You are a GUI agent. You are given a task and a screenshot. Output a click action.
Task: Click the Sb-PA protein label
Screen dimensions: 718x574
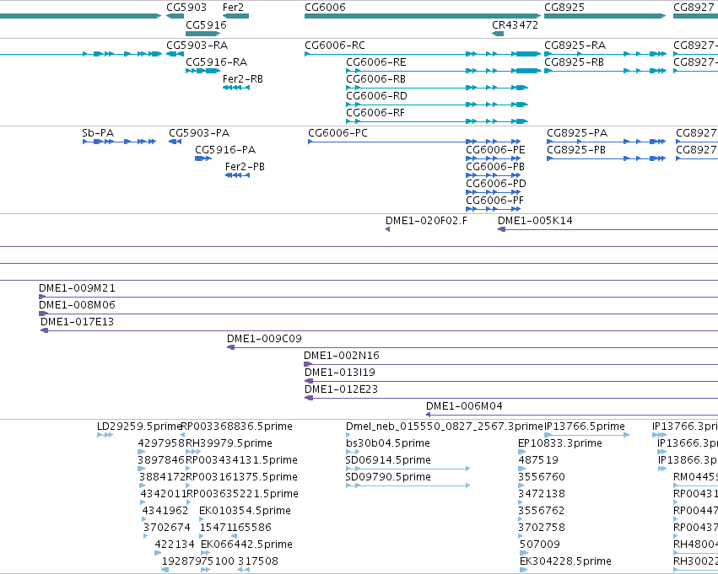98,133
